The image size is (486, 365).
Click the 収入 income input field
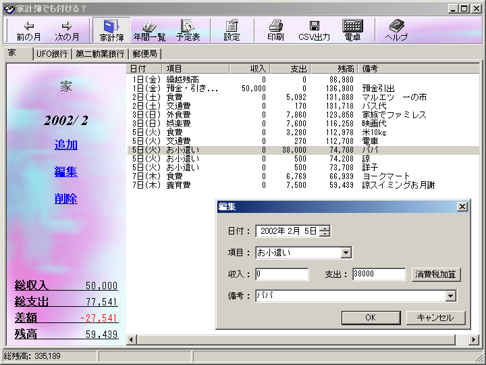pyautogui.click(x=281, y=274)
